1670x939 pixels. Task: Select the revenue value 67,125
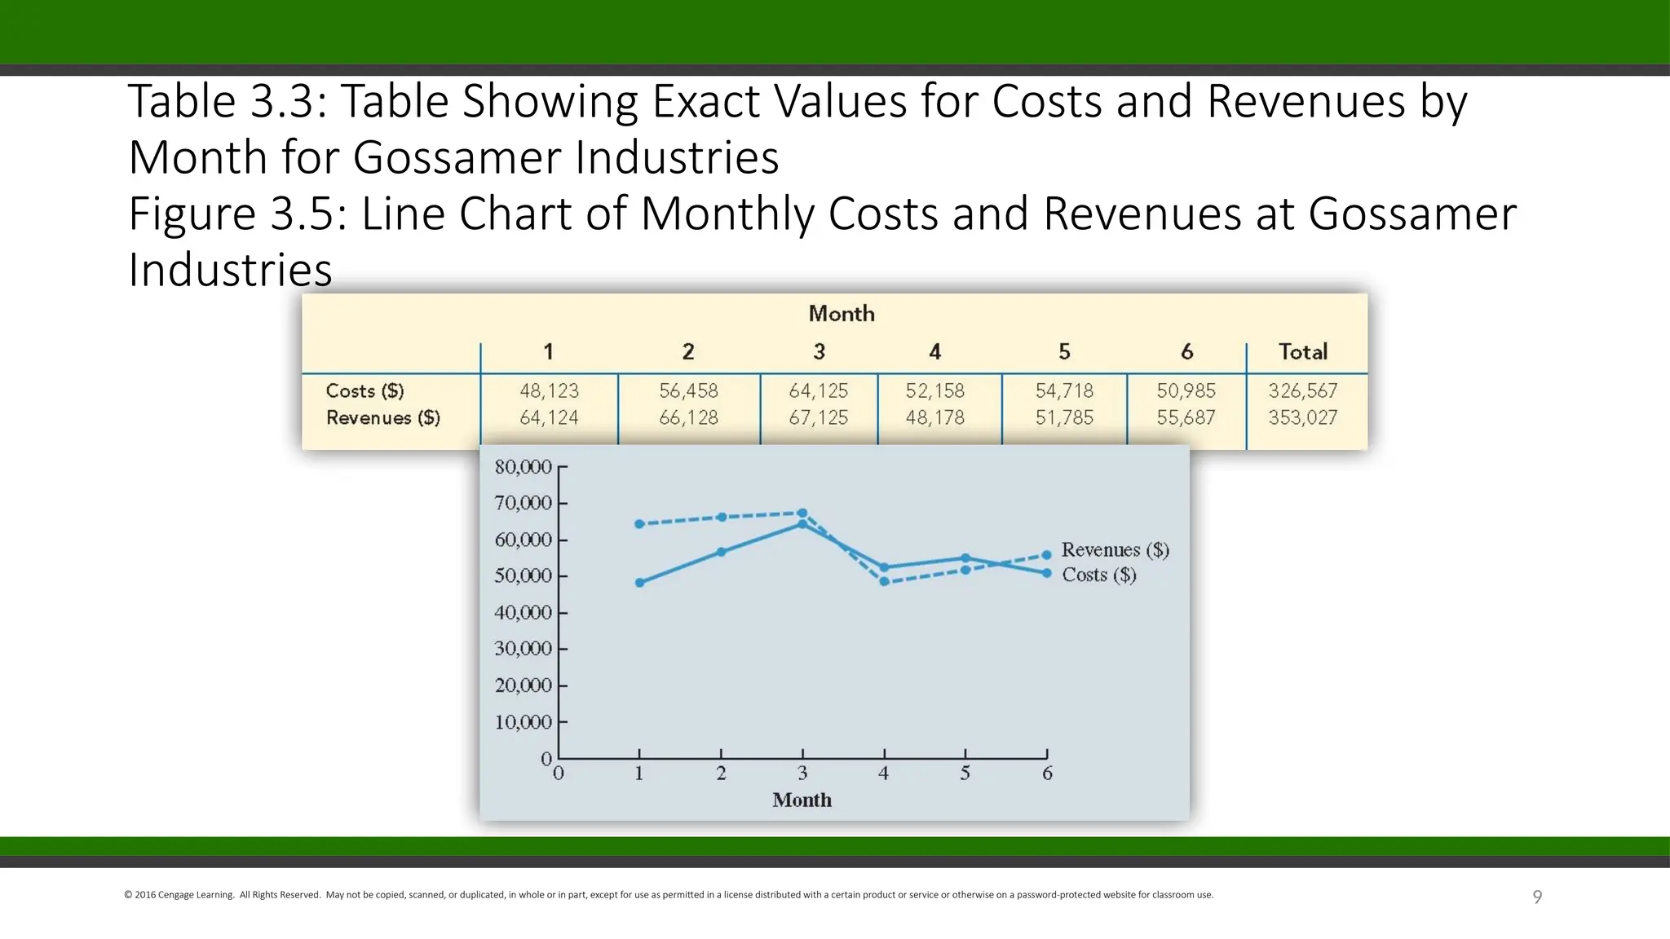(x=819, y=417)
